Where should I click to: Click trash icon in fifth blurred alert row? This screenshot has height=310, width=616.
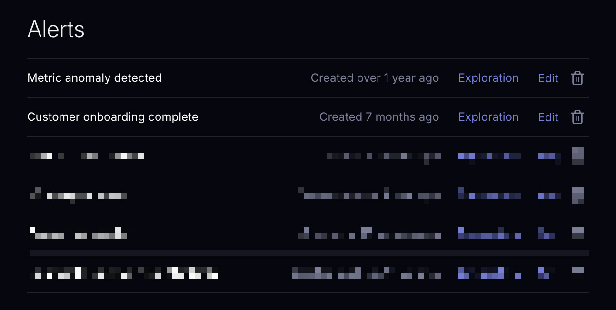(577, 233)
